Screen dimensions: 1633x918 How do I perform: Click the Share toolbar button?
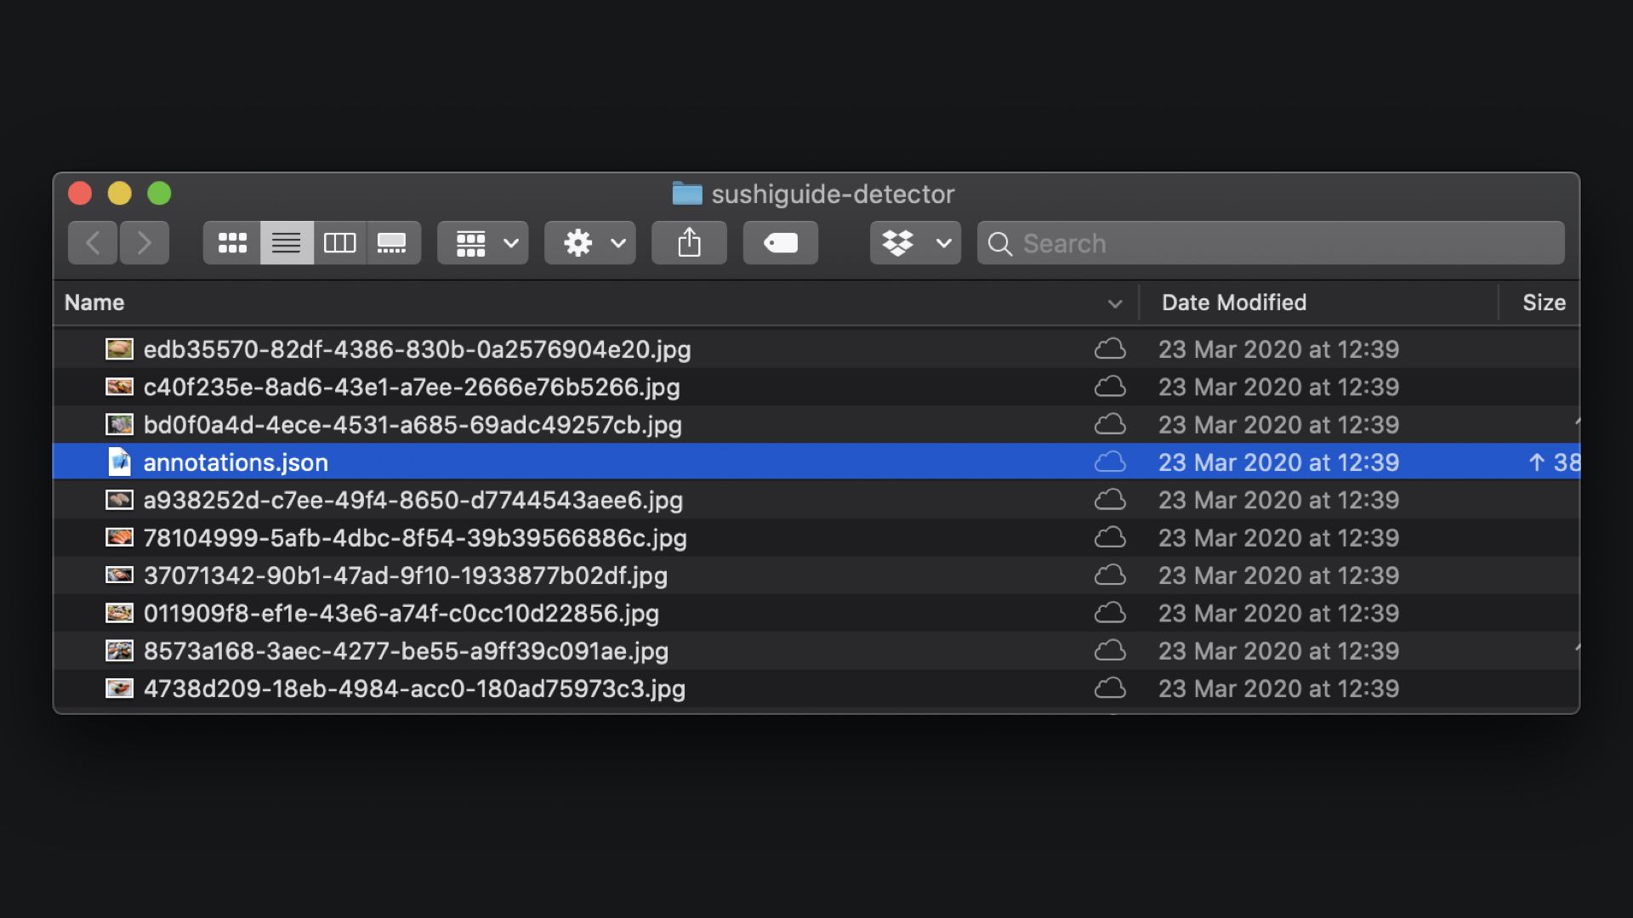[689, 243]
